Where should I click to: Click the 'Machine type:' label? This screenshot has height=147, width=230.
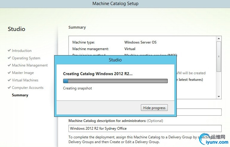[84, 42]
